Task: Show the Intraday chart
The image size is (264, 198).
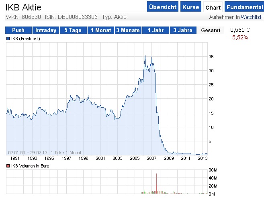Action: click(x=46, y=30)
